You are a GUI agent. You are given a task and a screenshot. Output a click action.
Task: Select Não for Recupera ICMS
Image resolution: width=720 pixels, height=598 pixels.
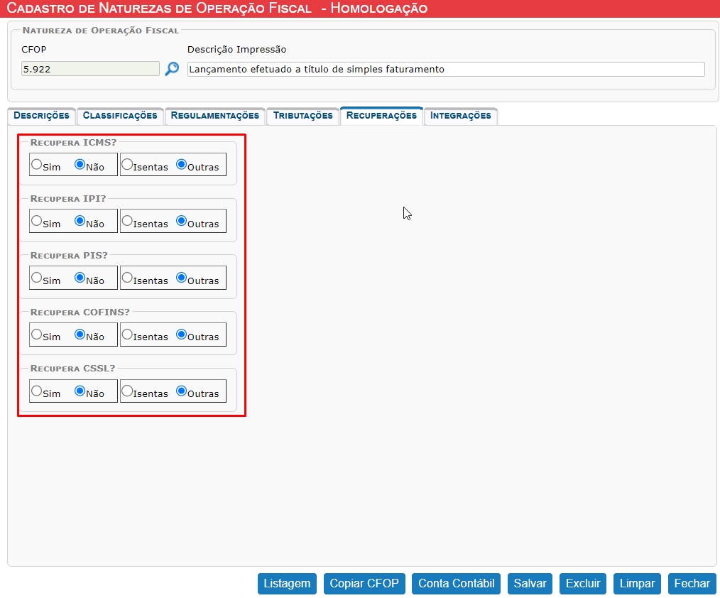(x=80, y=165)
